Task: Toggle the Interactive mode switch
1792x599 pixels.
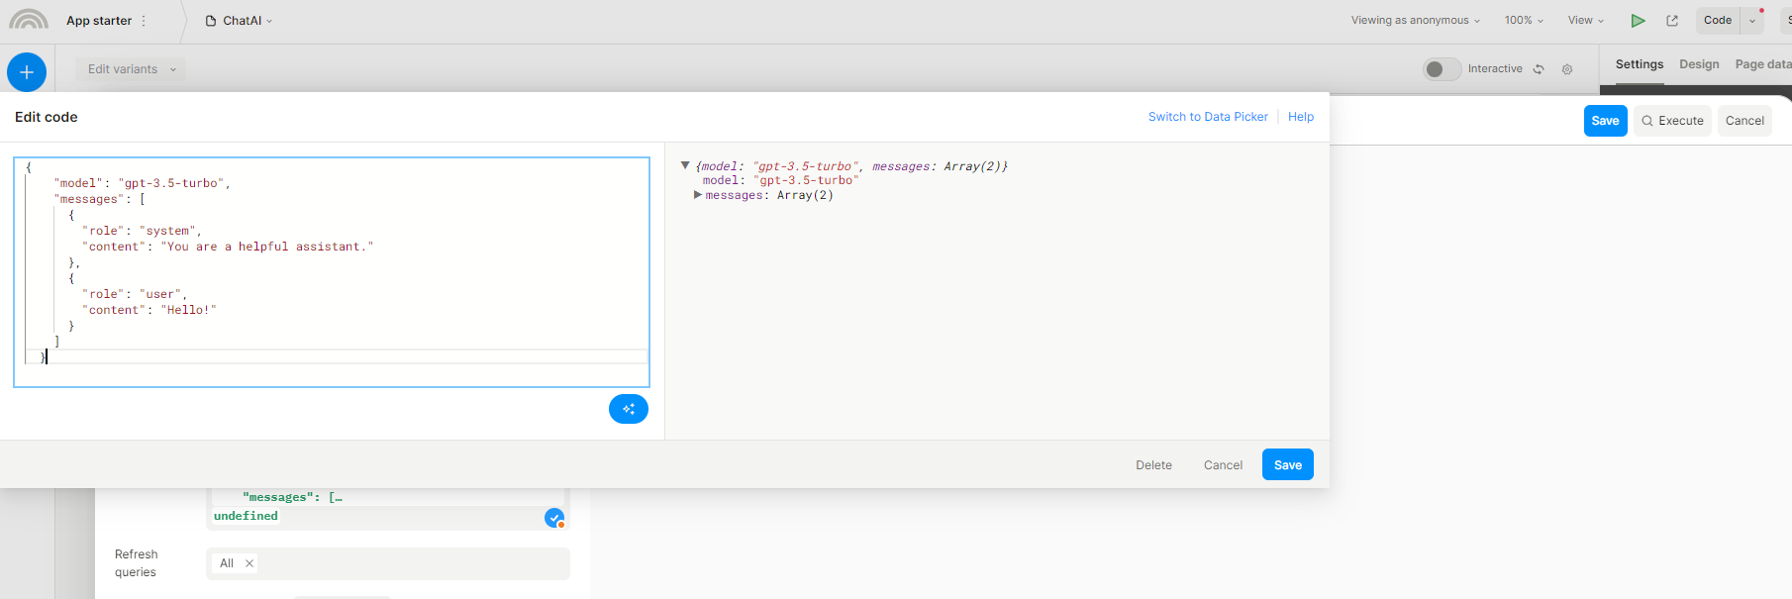Action: (1441, 69)
